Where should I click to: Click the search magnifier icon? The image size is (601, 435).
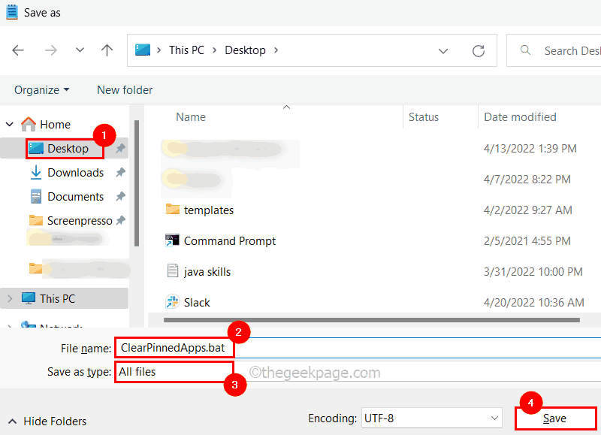click(524, 50)
